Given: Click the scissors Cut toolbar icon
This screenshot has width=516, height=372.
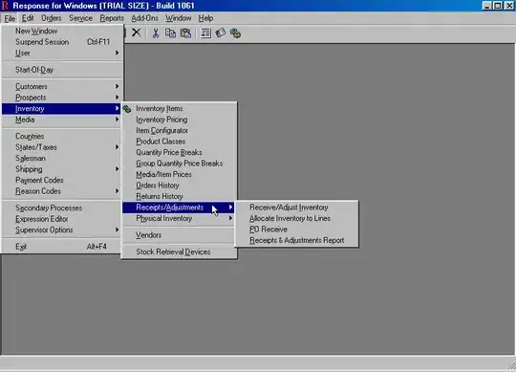Looking at the screenshot, I should pos(156,33).
